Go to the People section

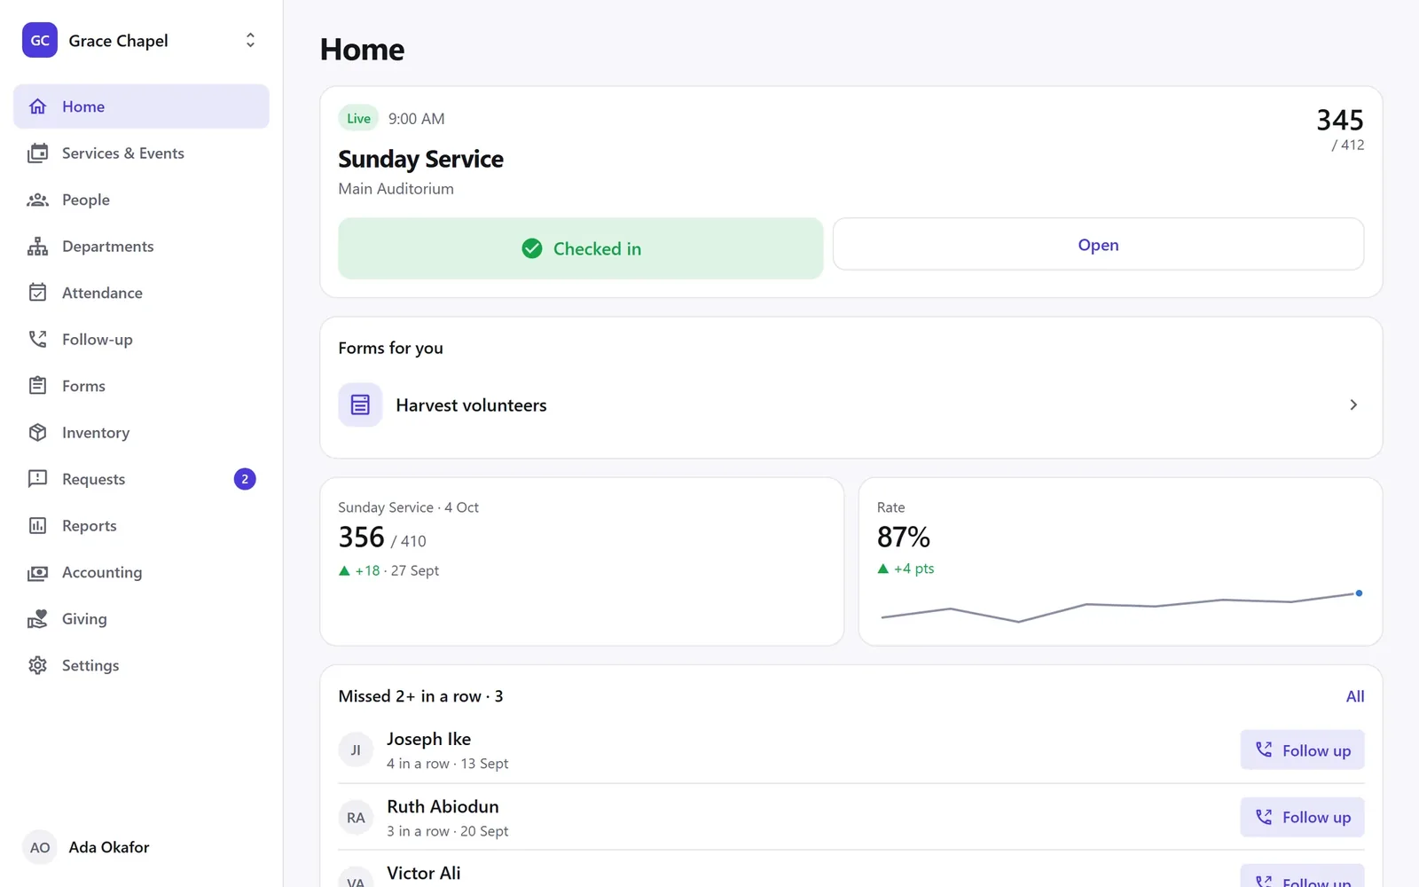tap(141, 200)
